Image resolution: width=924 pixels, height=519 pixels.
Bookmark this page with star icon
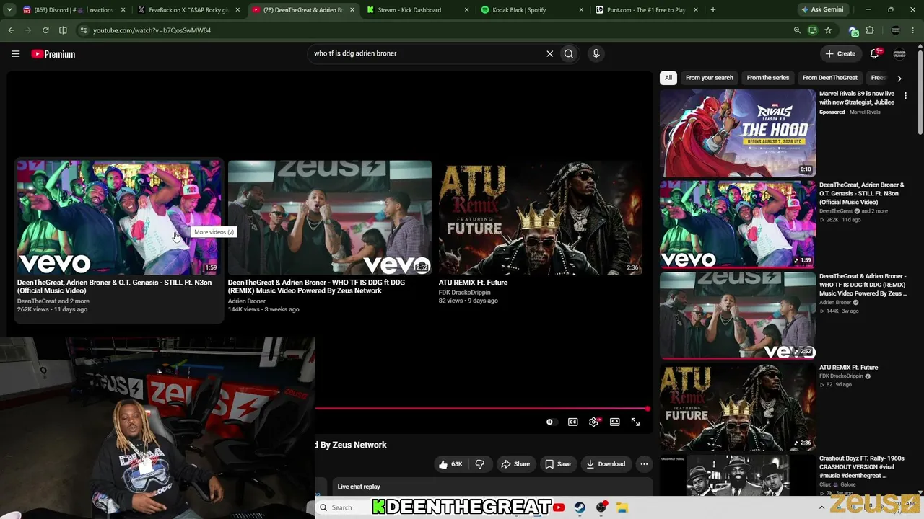point(828,30)
